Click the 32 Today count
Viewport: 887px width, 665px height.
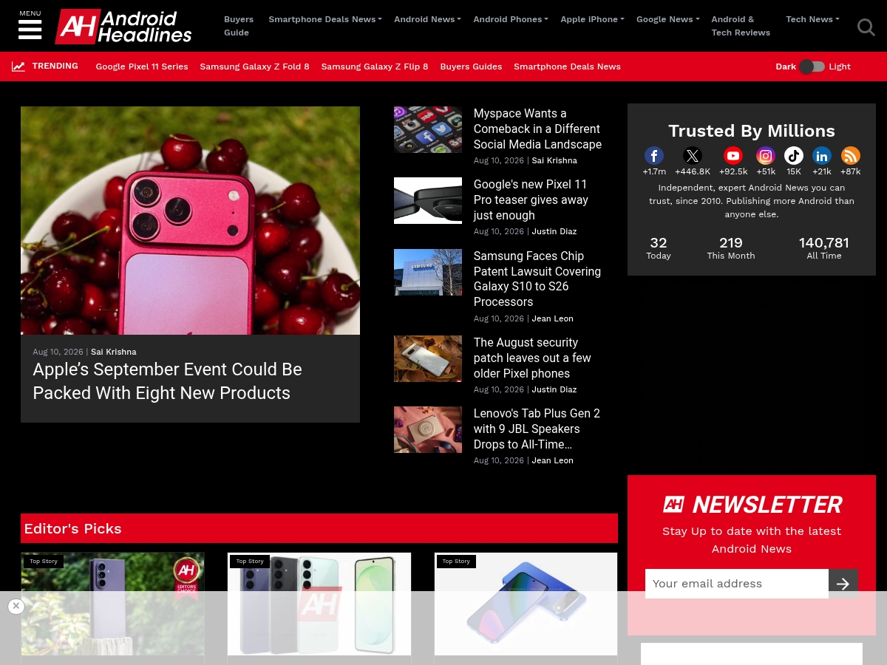(659, 242)
